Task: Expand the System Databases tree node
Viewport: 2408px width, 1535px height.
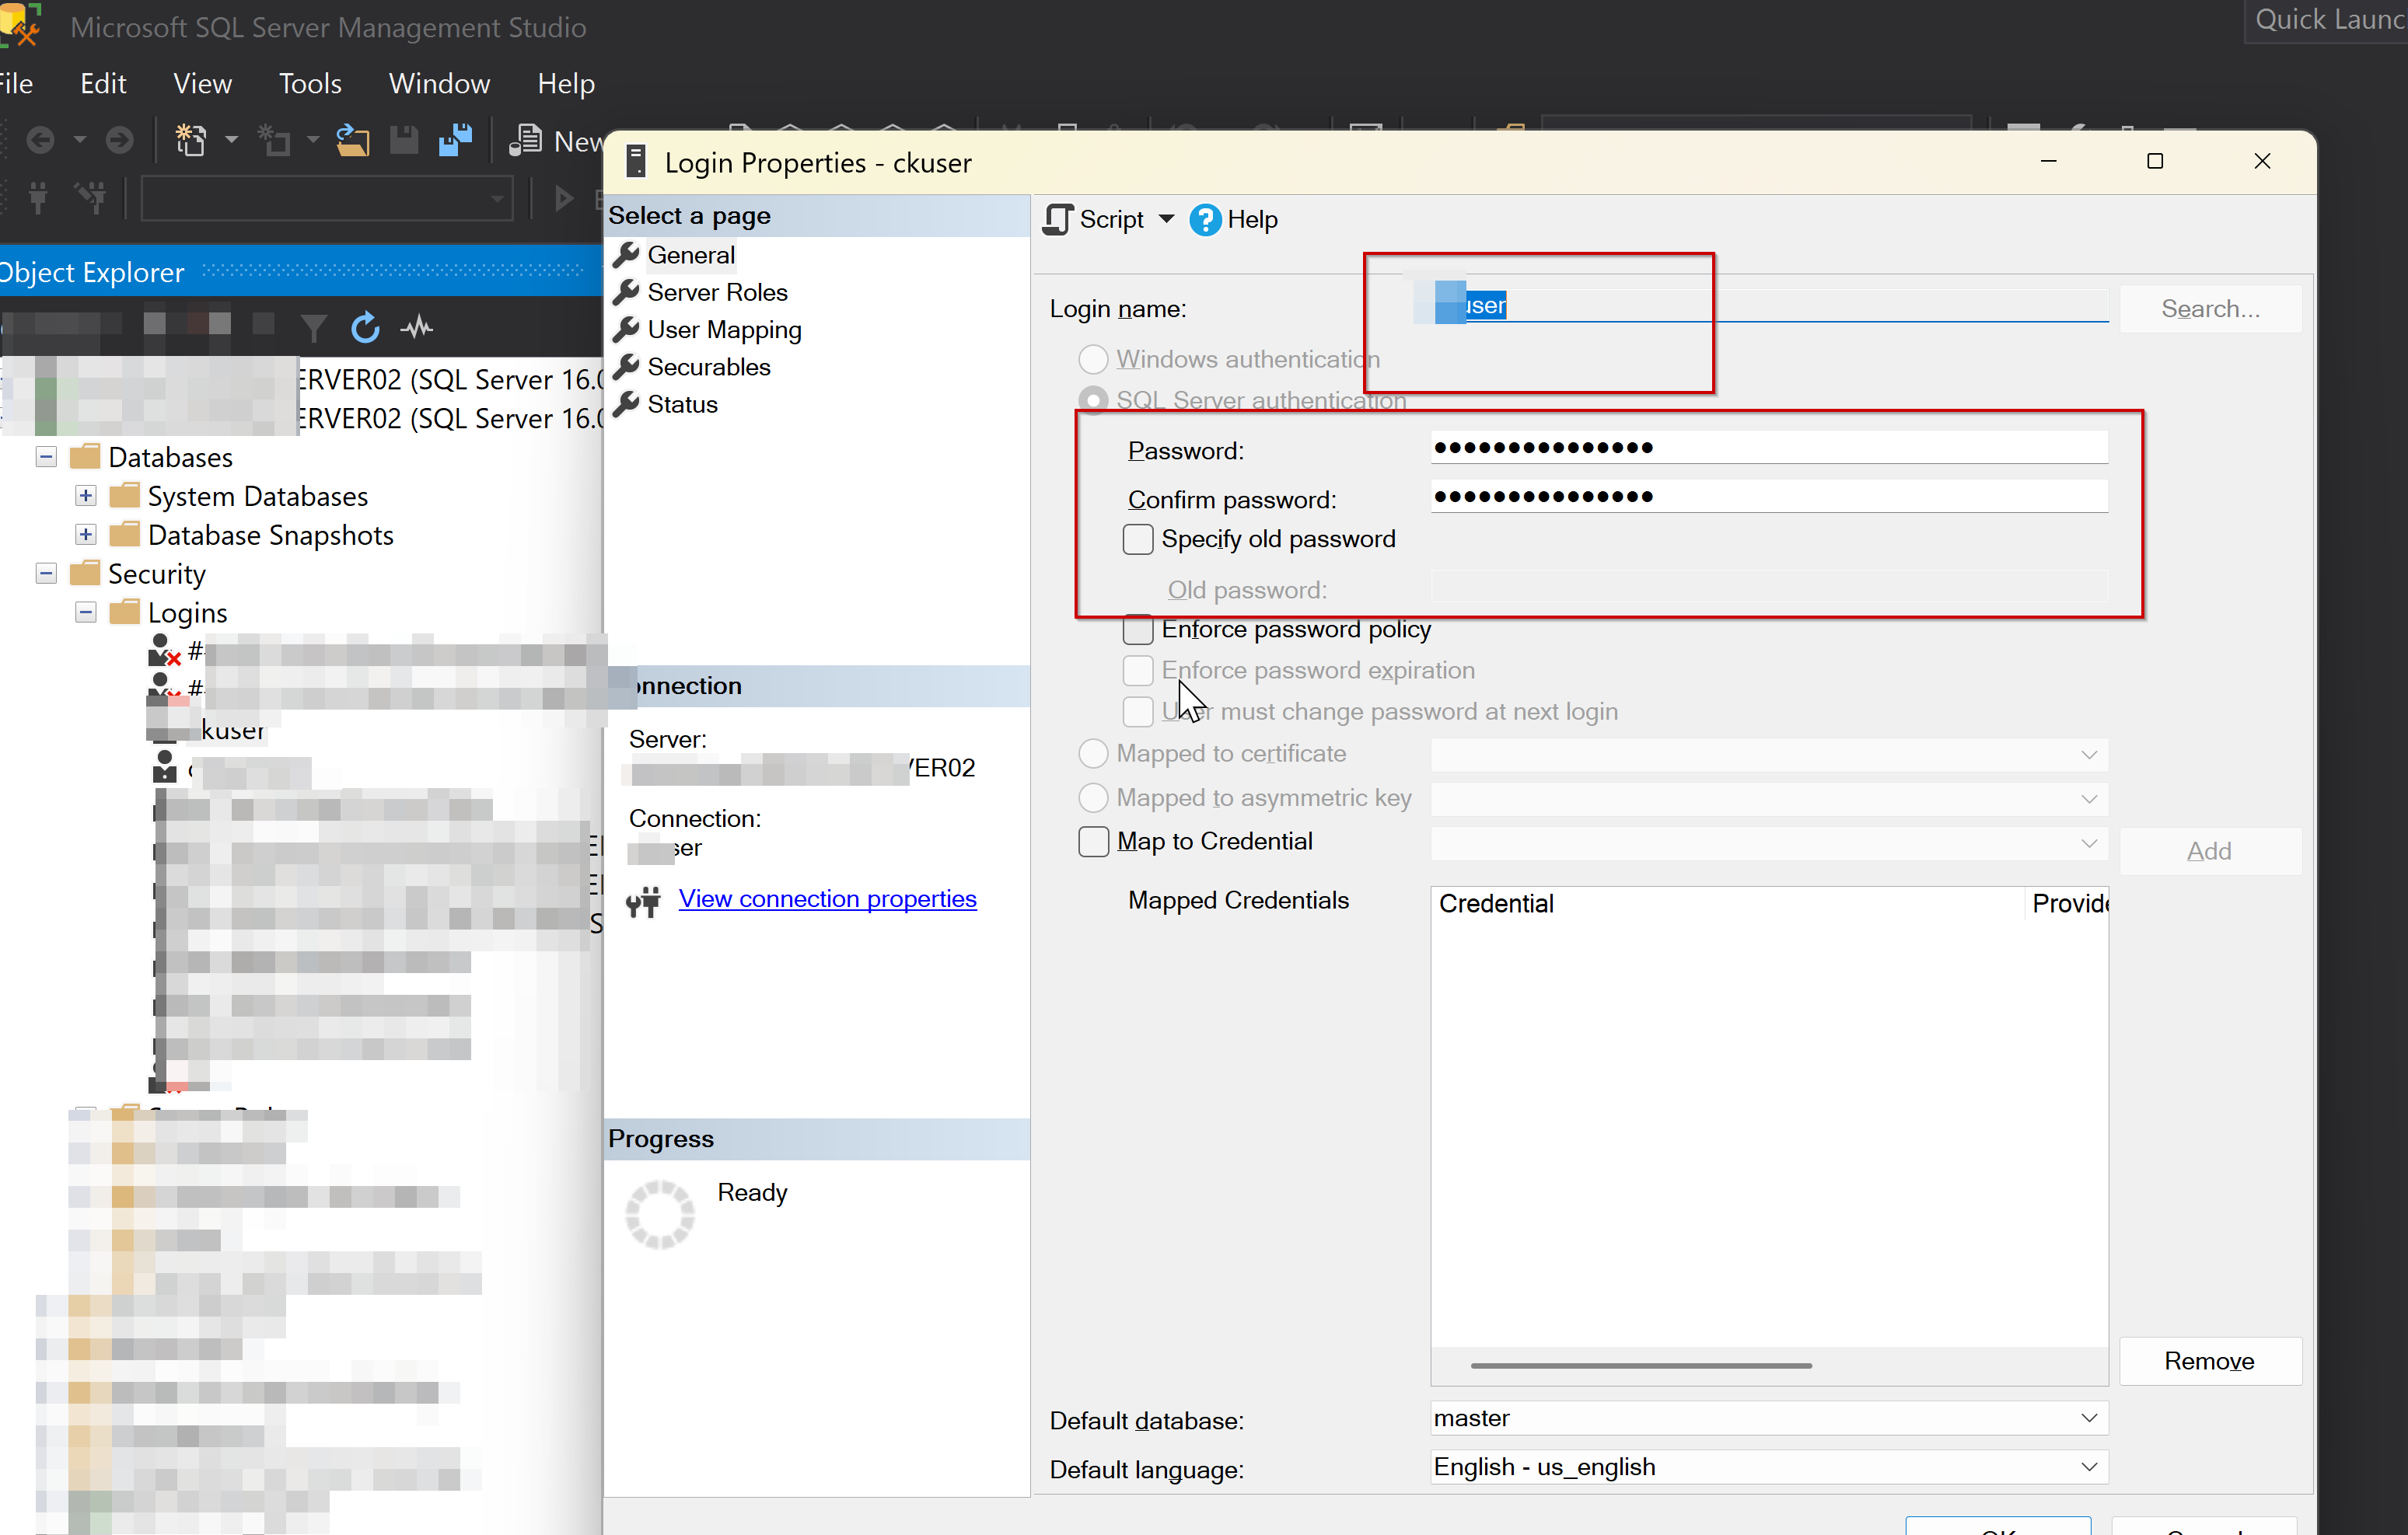Action: [x=85, y=494]
